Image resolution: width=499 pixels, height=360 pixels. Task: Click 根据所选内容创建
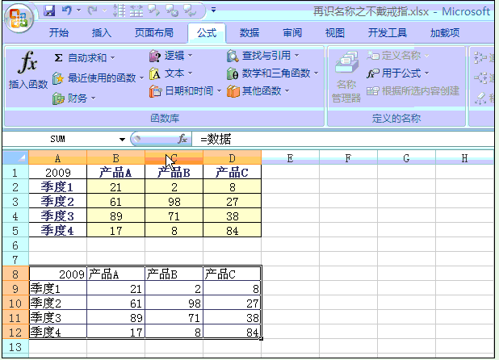(413, 91)
